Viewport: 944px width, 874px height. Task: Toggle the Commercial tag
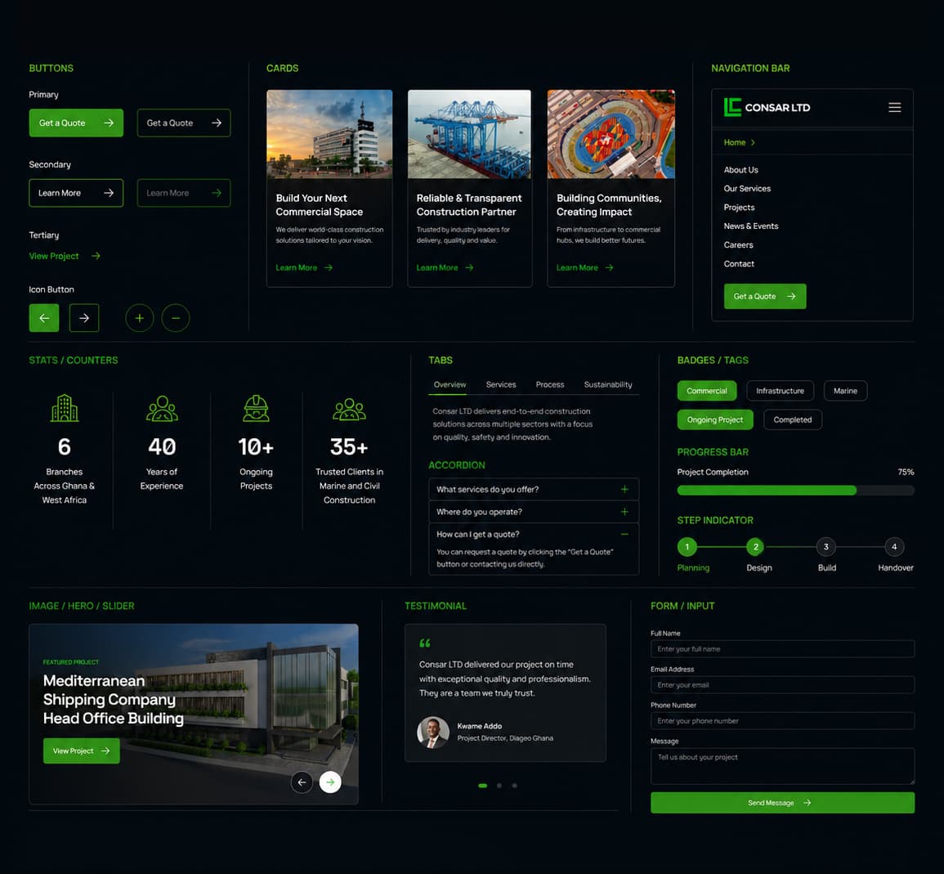707,391
